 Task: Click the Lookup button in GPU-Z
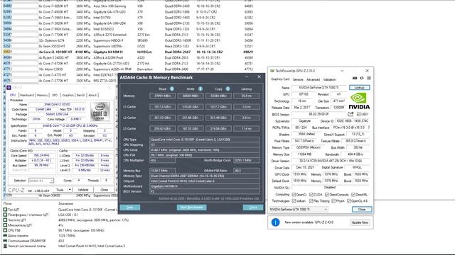(359, 87)
